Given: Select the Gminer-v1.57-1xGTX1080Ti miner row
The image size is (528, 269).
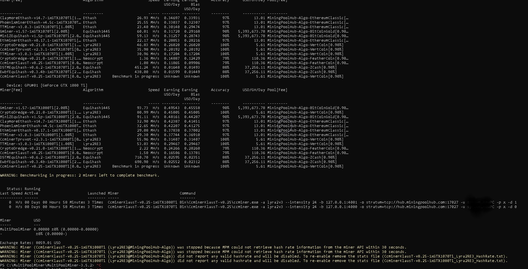Looking at the screenshot, I should [35, 108].
